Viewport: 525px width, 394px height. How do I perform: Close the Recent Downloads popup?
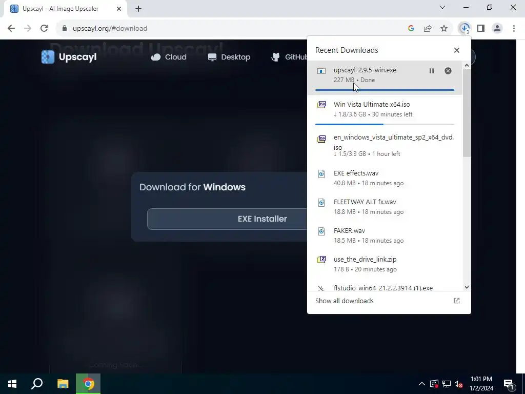pyautogui.click(x=457, y=50)
